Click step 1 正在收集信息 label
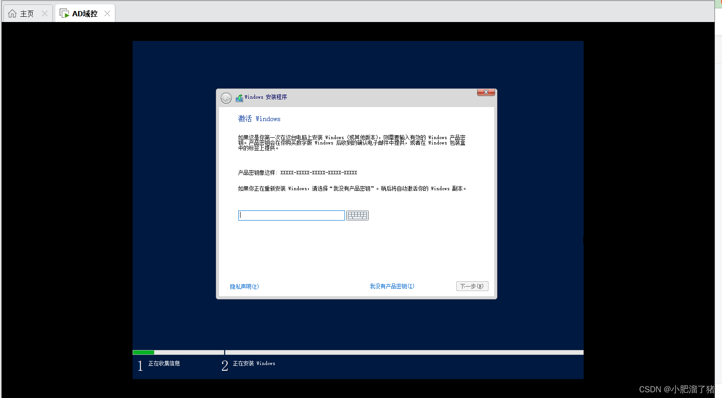 click(164, 364)
